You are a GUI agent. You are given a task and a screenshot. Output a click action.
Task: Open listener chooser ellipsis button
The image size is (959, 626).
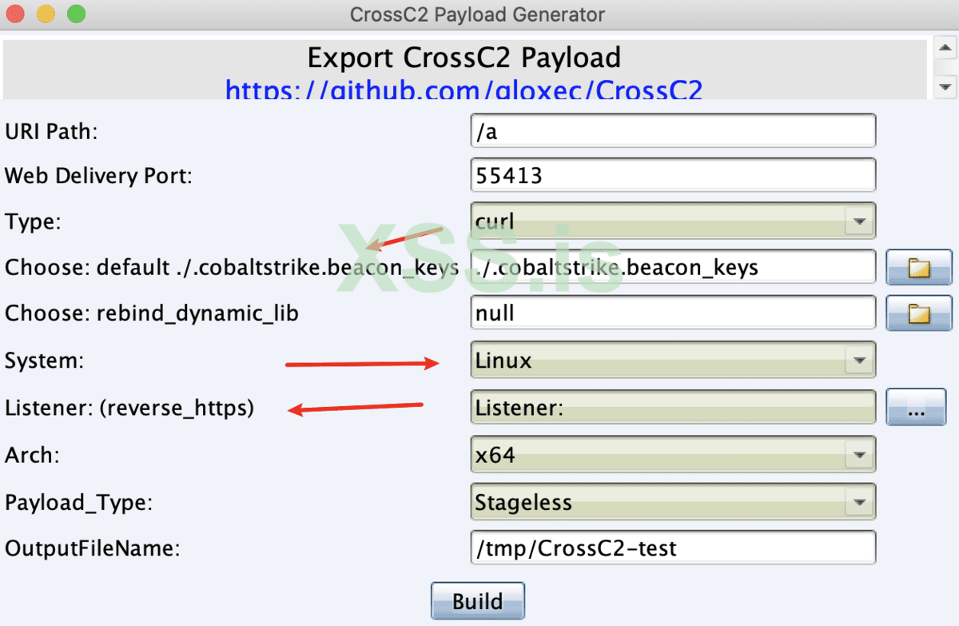pos(916,408)
